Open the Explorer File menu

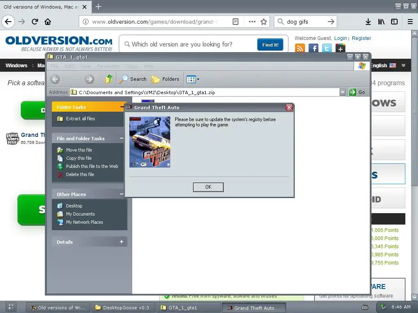pyautogui.click(x=54, y=66)
